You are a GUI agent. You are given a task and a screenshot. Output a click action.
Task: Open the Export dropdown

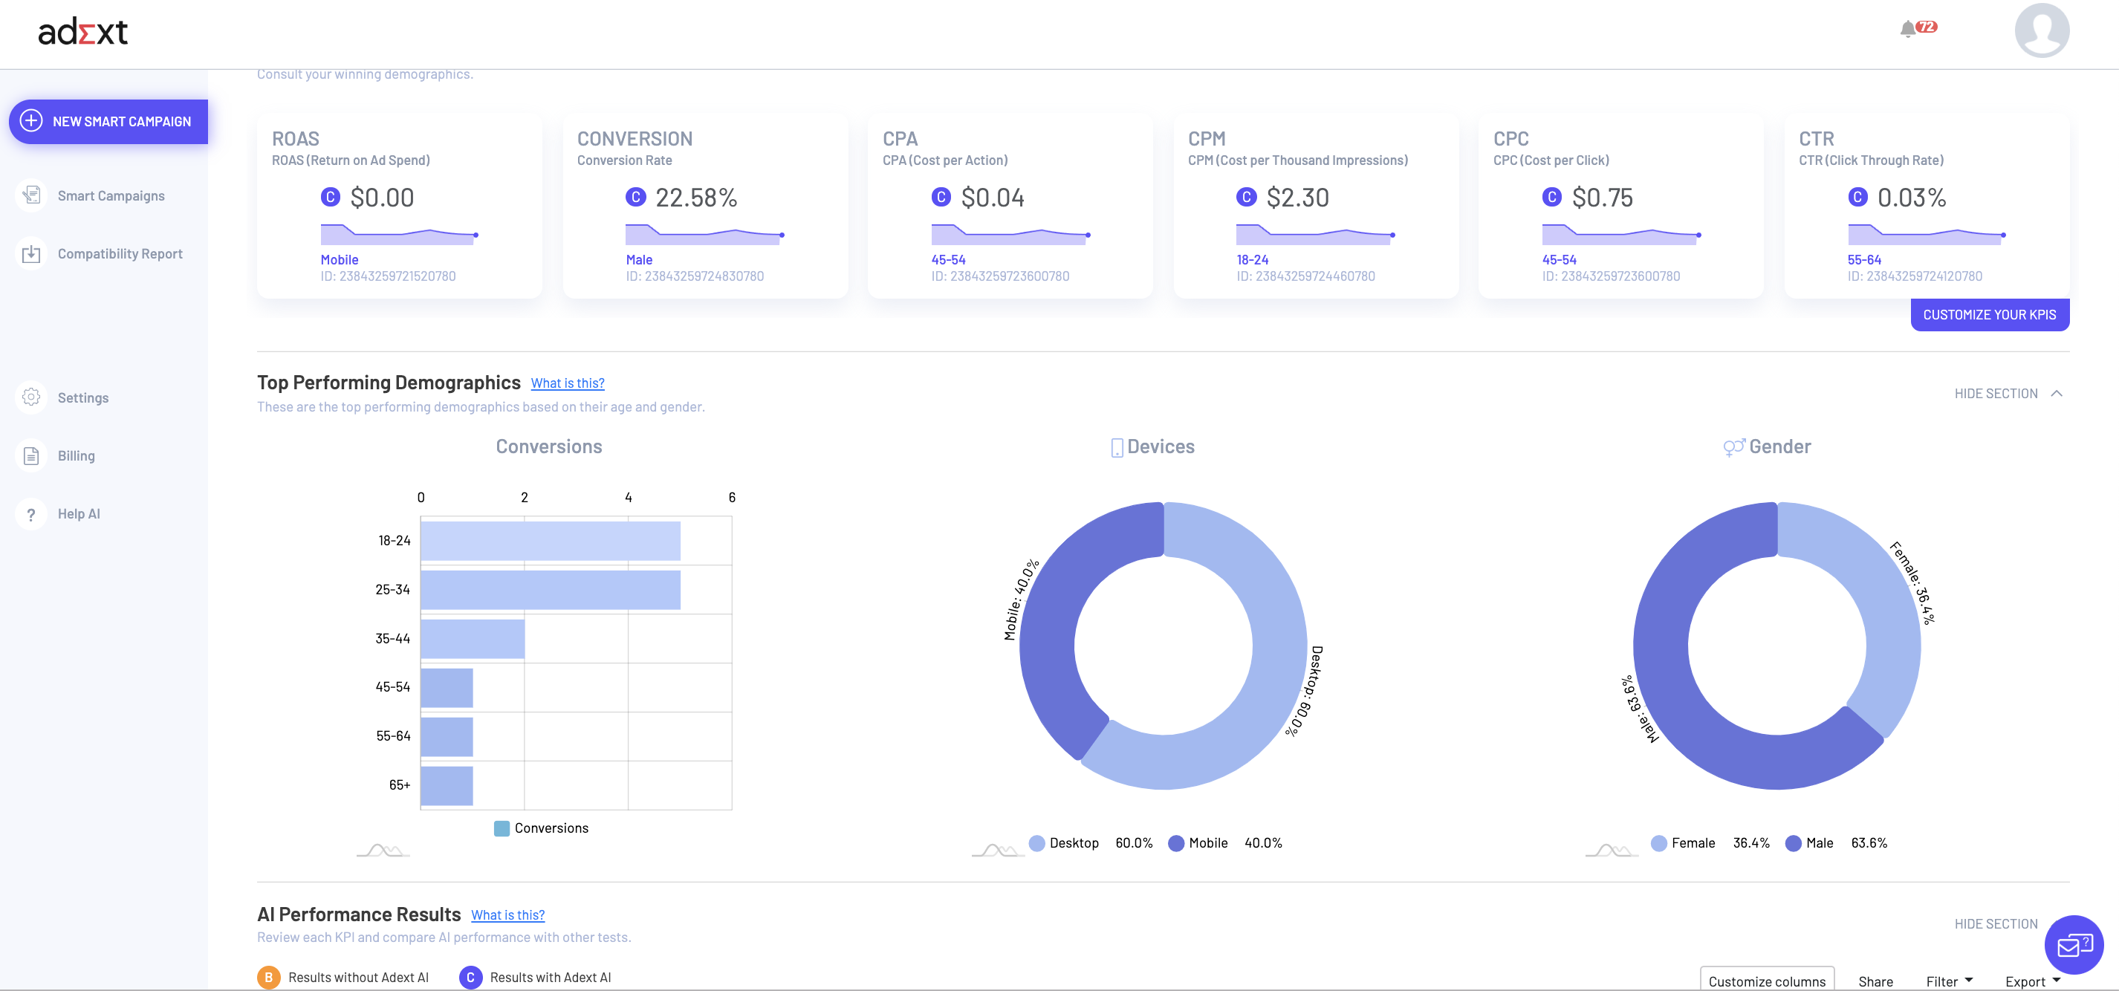(2032, 981)
